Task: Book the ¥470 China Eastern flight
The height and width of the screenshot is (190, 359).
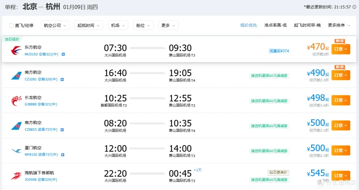Action: click(341, 49)
